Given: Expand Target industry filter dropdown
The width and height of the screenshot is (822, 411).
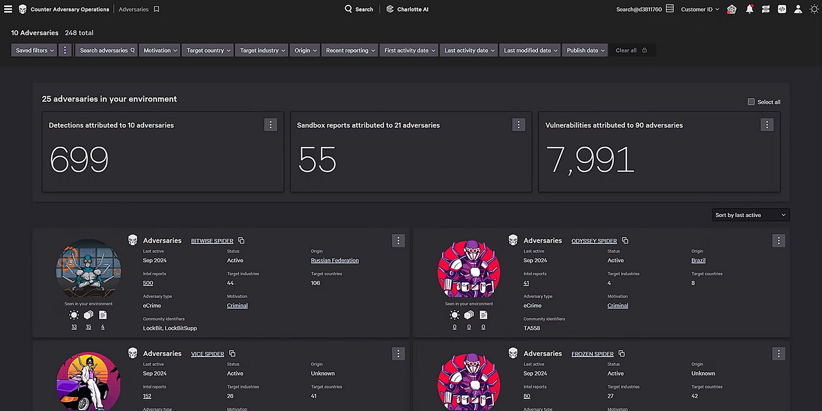Looking at the screenshot, I should click(x=262, y=50).
